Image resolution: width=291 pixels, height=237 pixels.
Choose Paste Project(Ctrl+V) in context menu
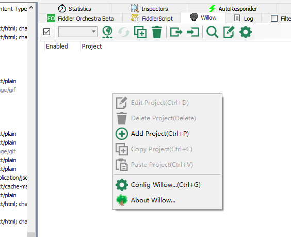(x=167, y=165)
